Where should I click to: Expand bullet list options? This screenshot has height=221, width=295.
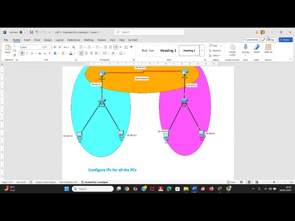[x=85, y=47]
